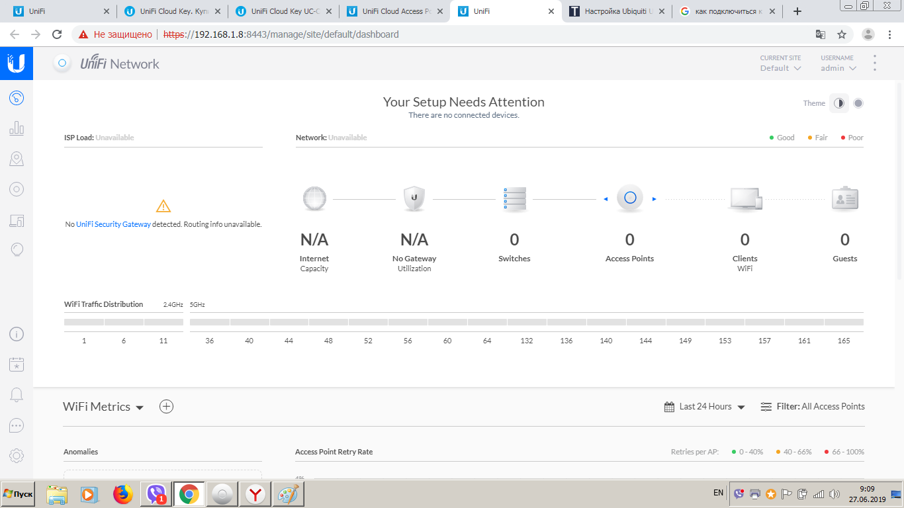Open the Settings gear icon
This screenshot has height=508, width=904.
(17, 456)
